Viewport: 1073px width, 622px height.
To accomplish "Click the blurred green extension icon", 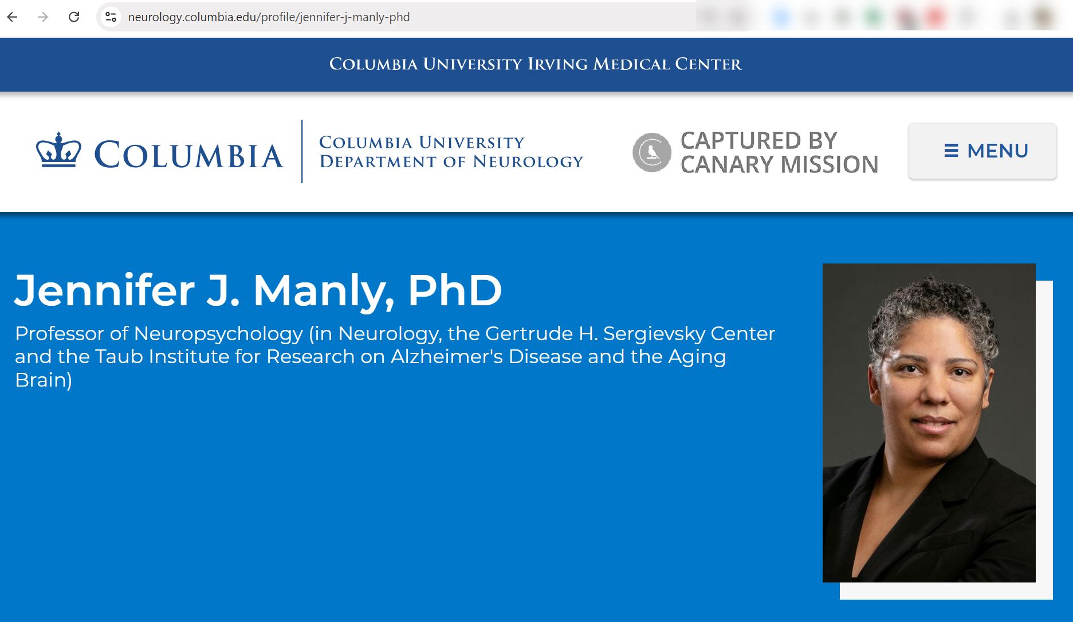I will tap(873, 17).
